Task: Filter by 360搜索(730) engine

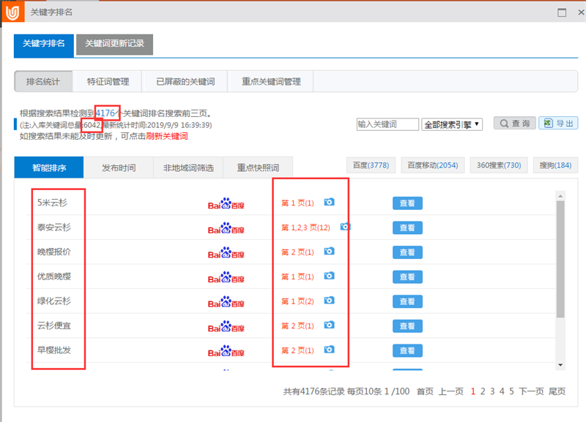Action: (x=499, y=165)
